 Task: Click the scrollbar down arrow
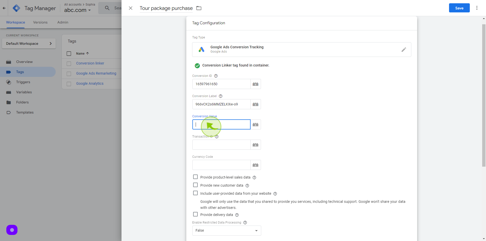(484, 238)
